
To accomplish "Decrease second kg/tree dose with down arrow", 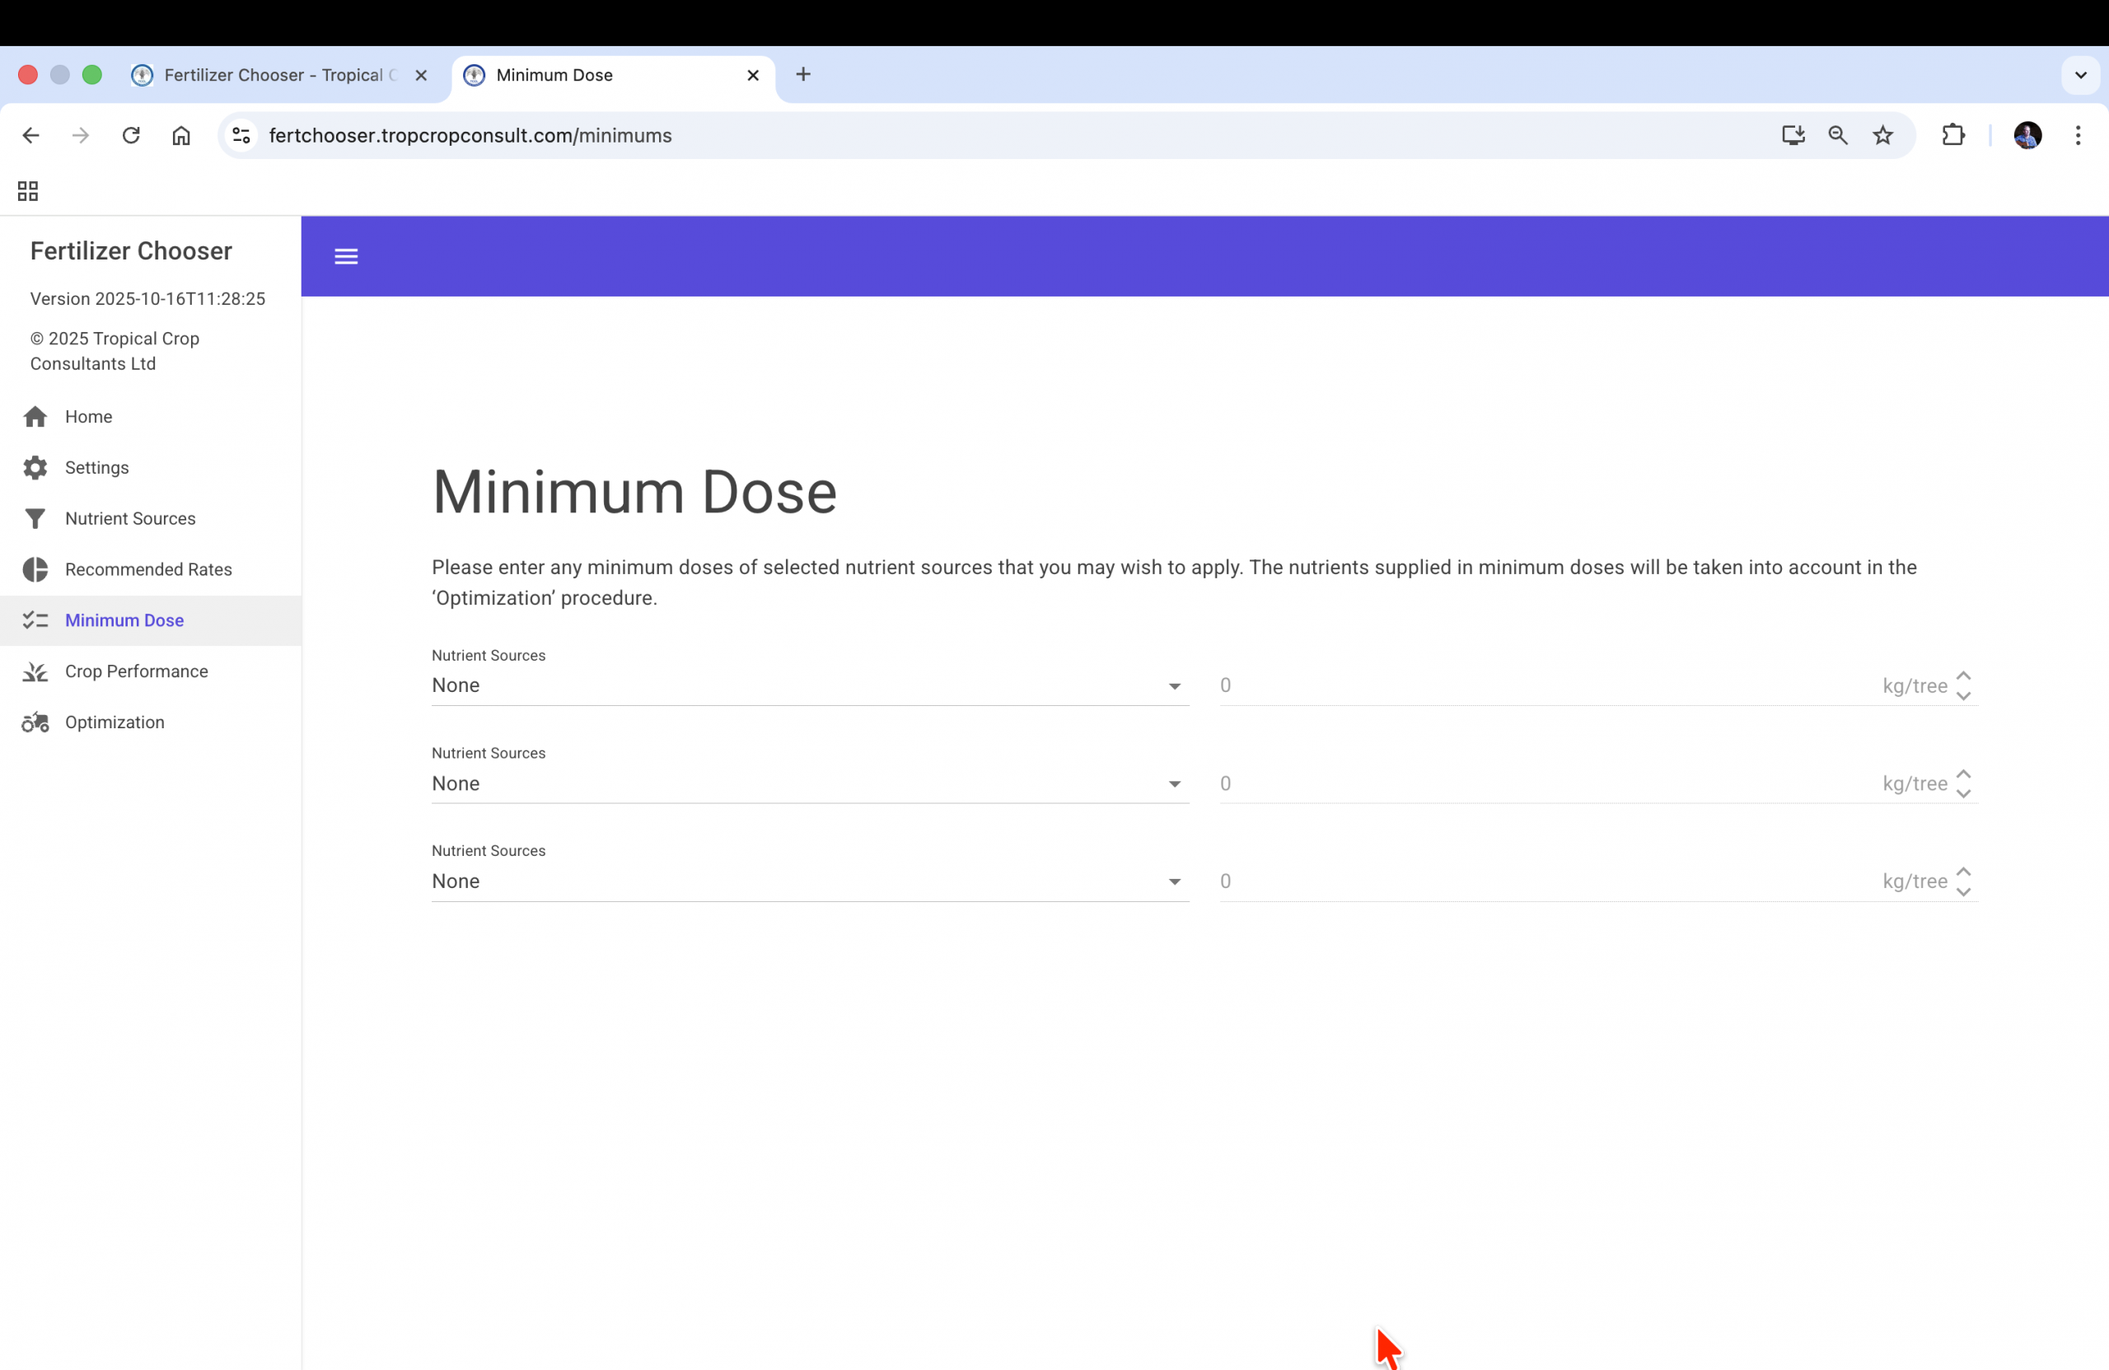I will pos(1964,794).
